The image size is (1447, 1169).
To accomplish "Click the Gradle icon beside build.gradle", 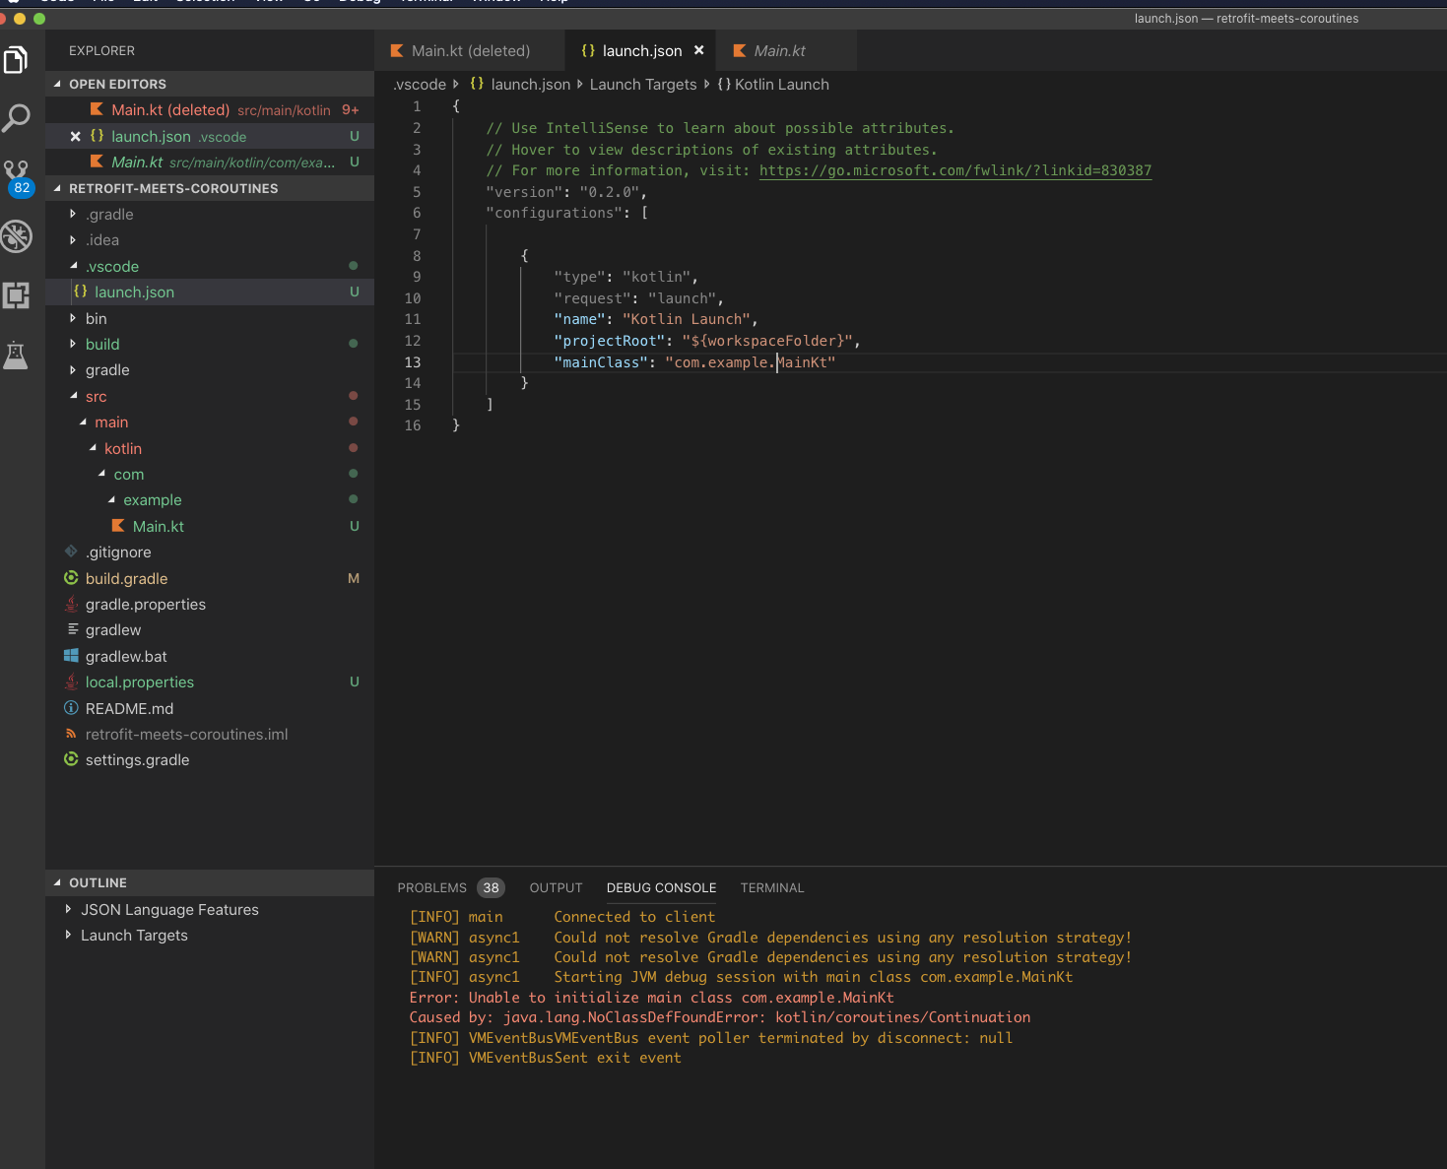I will coord(71,578).
